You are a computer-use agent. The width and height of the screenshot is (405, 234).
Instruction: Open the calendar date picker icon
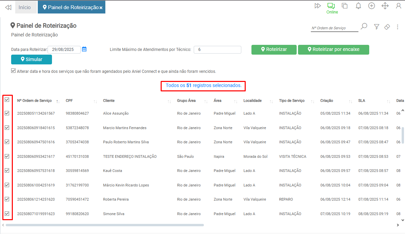84,49
